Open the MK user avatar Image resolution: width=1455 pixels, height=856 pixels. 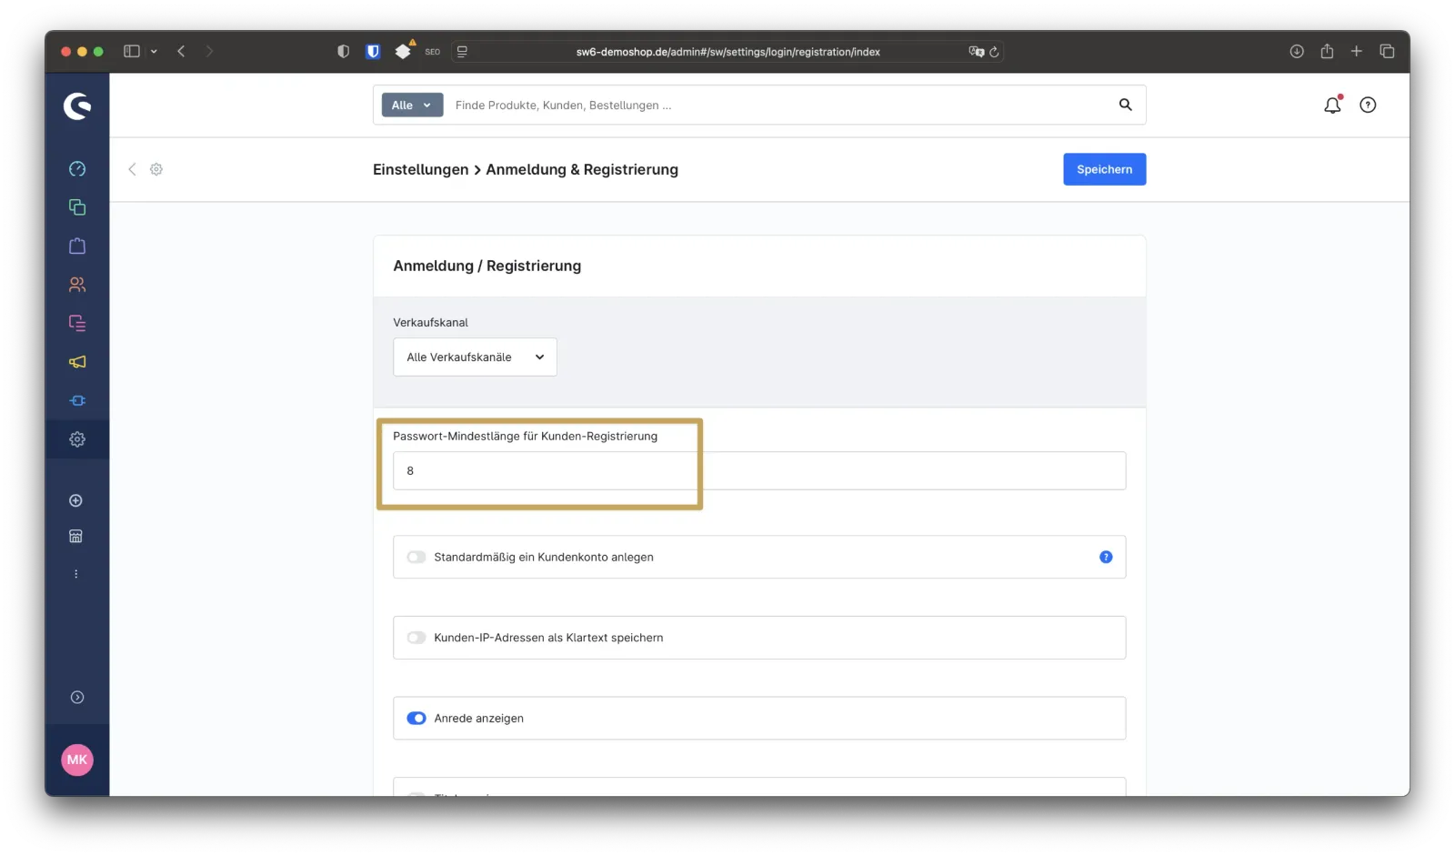77,760
